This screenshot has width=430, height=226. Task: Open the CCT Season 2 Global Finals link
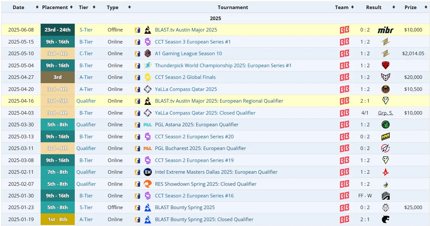click(x=185, y=77)
